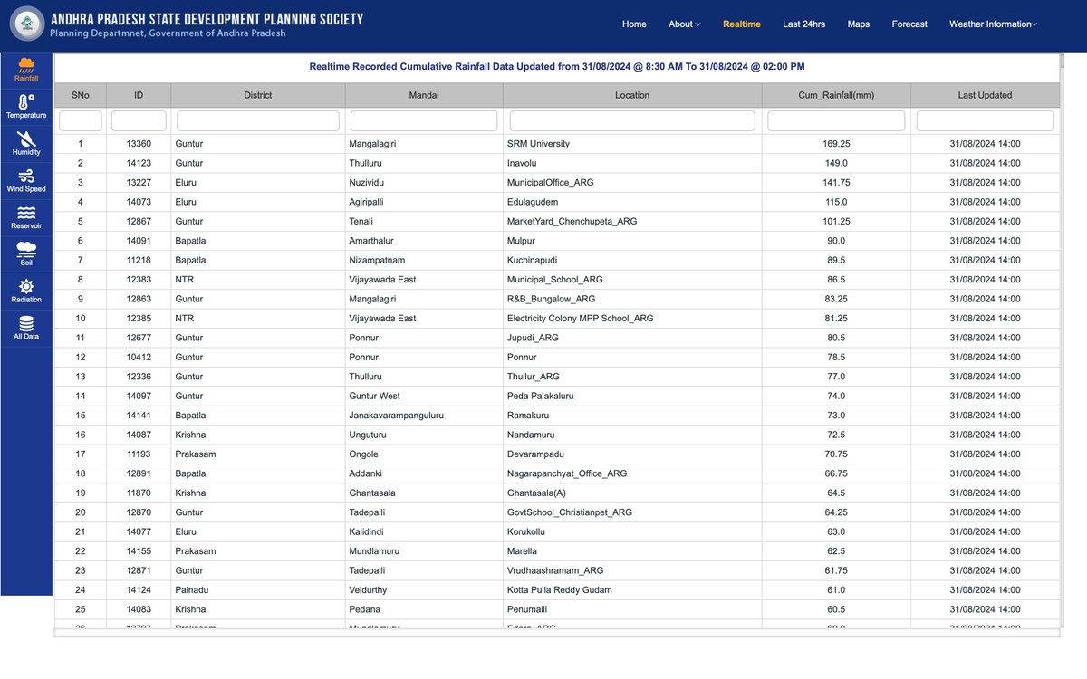Sort by the District column header

click(258, 95)
